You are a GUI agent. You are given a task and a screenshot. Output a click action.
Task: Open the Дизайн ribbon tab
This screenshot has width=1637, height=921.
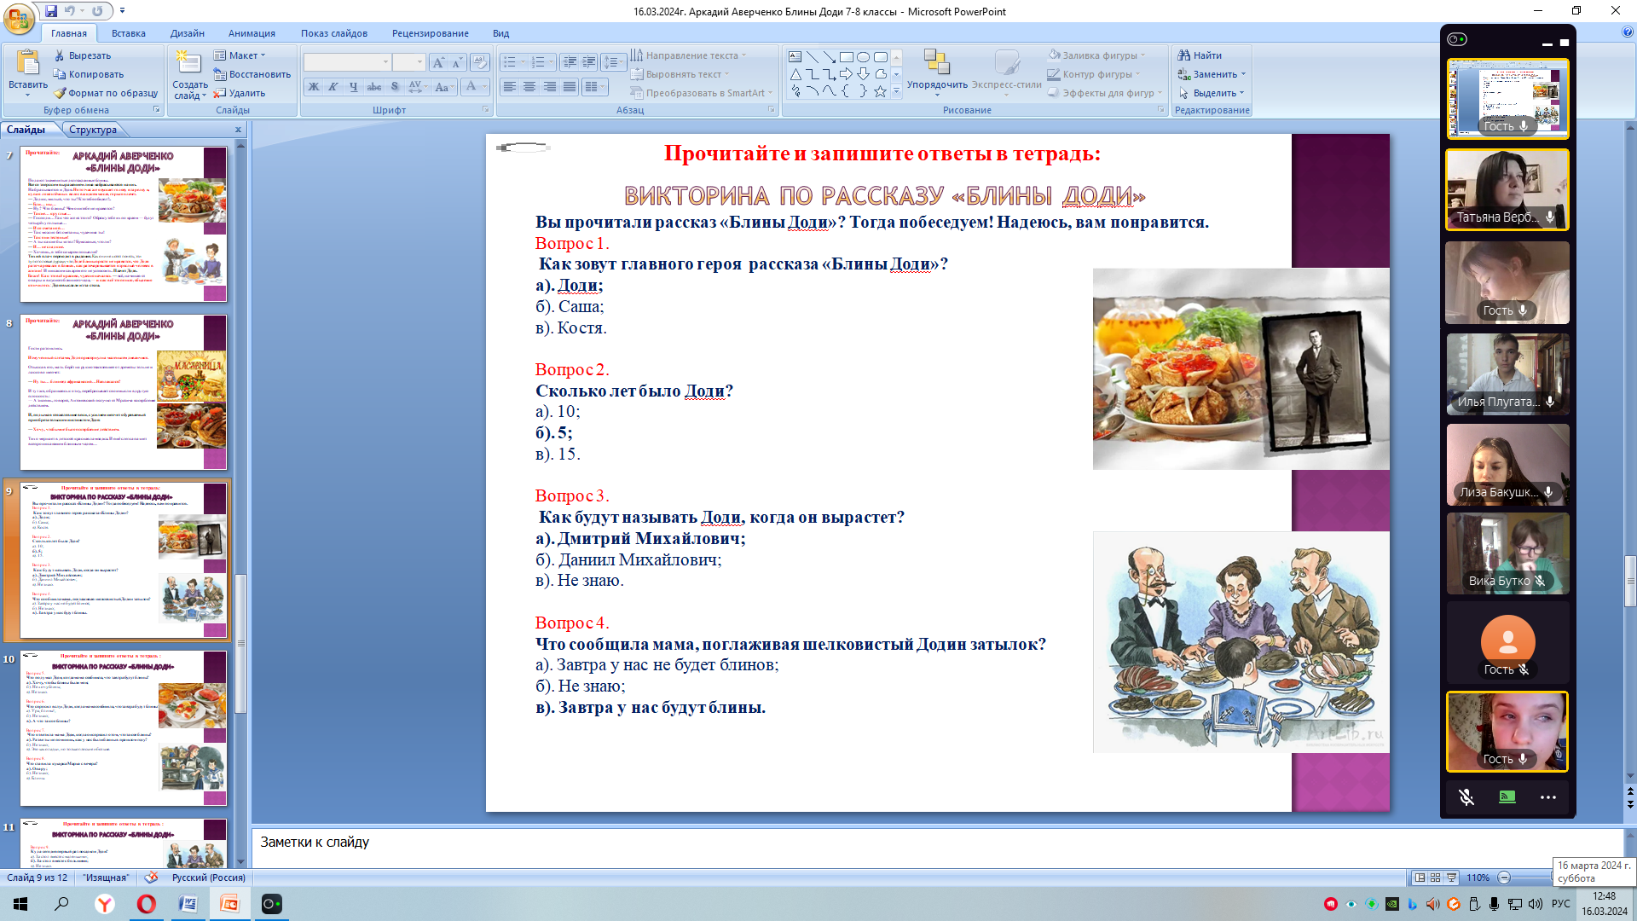188,33
